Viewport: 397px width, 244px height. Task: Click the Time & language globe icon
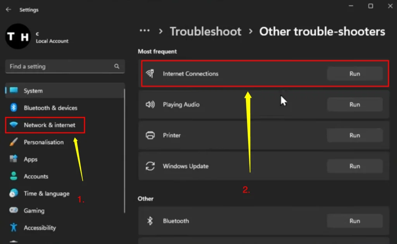pos(14,193)
